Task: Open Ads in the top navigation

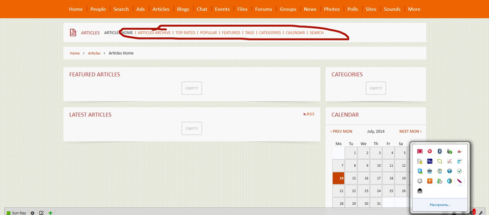Action: [141, 9]
